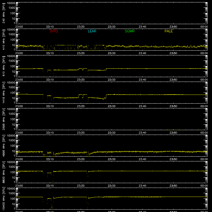Click the 4995 MHz [SFU] axis title
212x212 pixels.
click(x=3, y=145)
